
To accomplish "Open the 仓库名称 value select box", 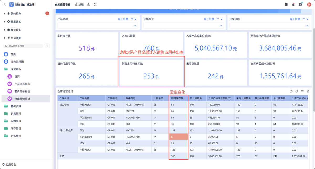I will coord(269,25).
